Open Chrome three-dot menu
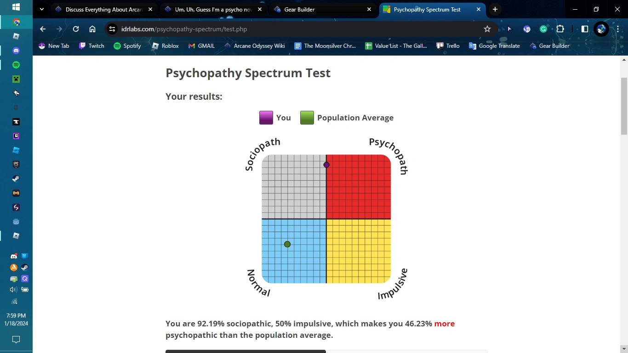628x353 pixels. (x=618, y=29)
